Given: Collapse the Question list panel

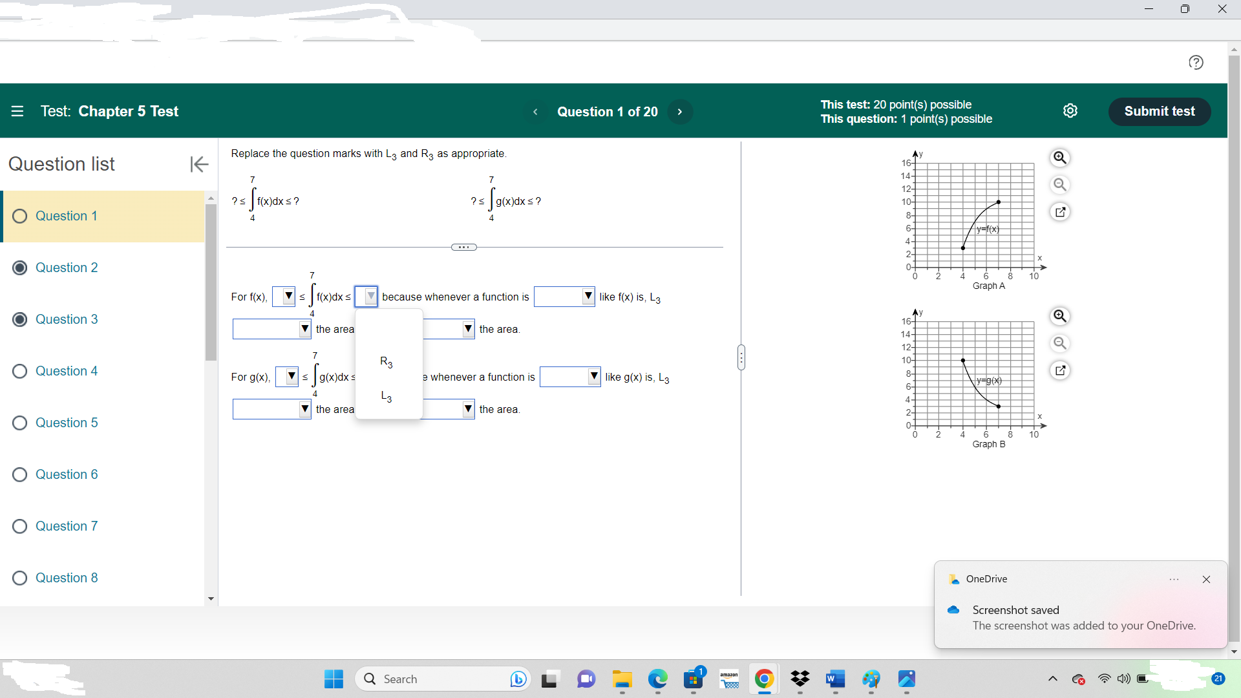Looking at the screenshot, I should click(x=199, y=164).
